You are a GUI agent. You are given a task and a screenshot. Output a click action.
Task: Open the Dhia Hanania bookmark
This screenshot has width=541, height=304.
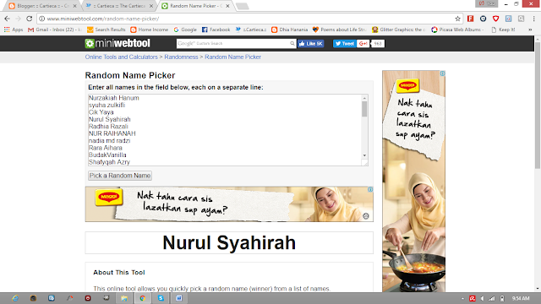(289, 30)
